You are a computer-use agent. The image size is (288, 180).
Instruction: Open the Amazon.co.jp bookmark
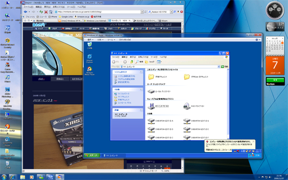(x=82, y=16)
